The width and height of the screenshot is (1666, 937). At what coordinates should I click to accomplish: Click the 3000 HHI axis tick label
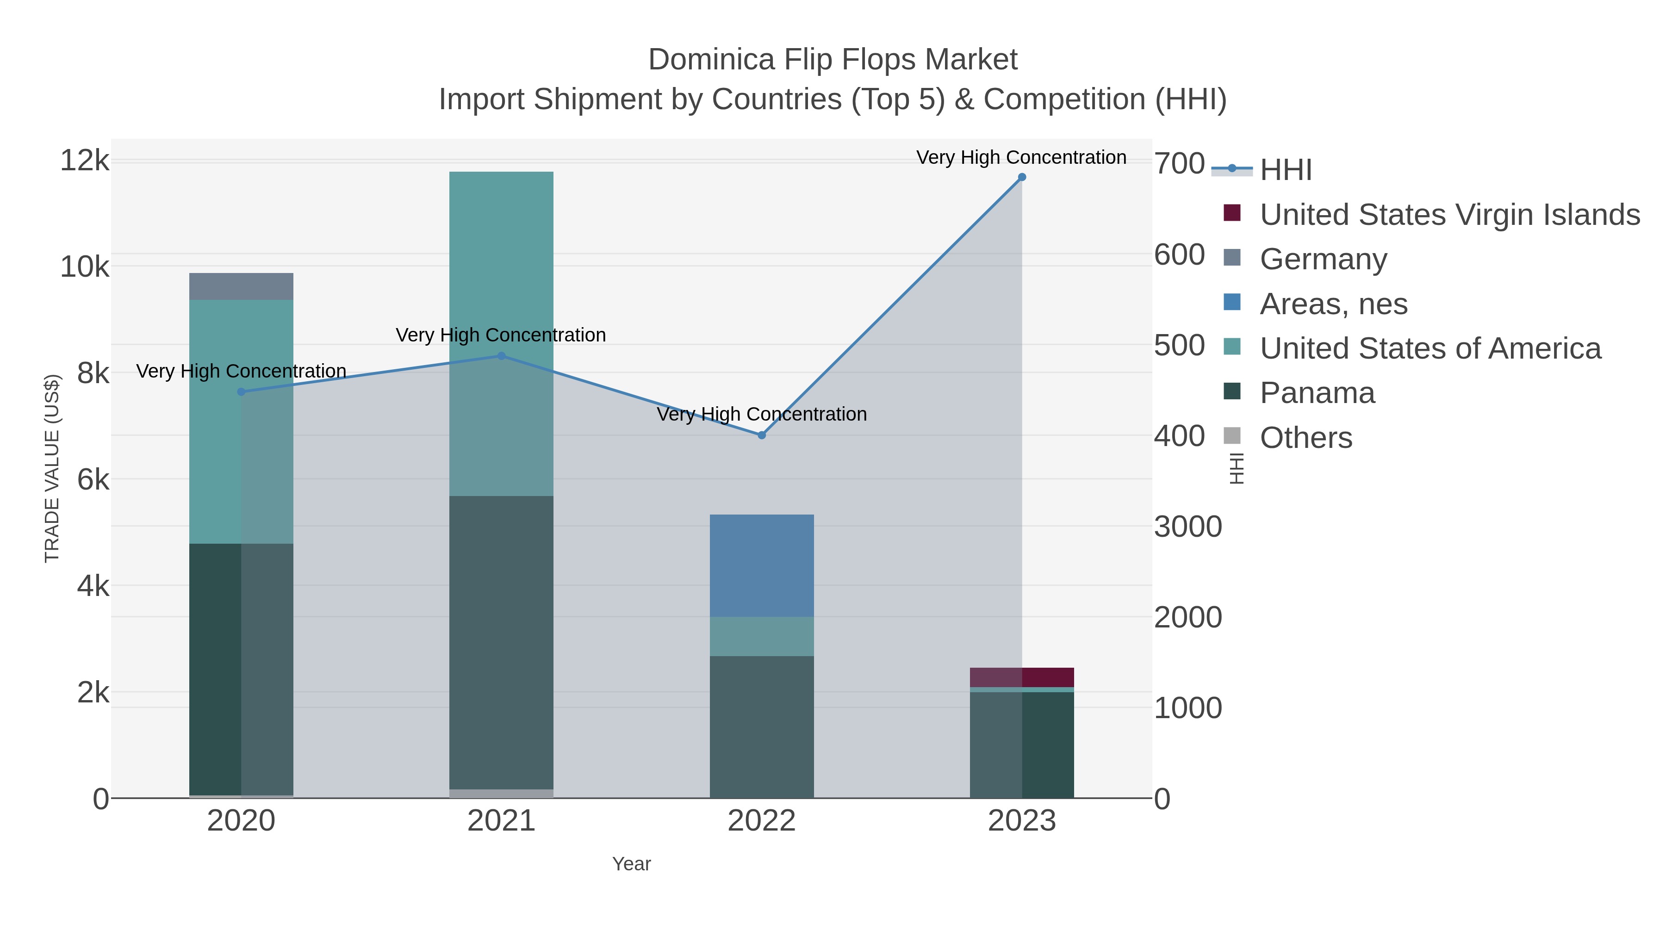pos(1188,527)
